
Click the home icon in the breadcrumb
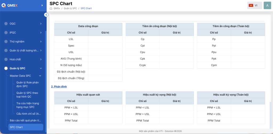click(x=51, y=8)
